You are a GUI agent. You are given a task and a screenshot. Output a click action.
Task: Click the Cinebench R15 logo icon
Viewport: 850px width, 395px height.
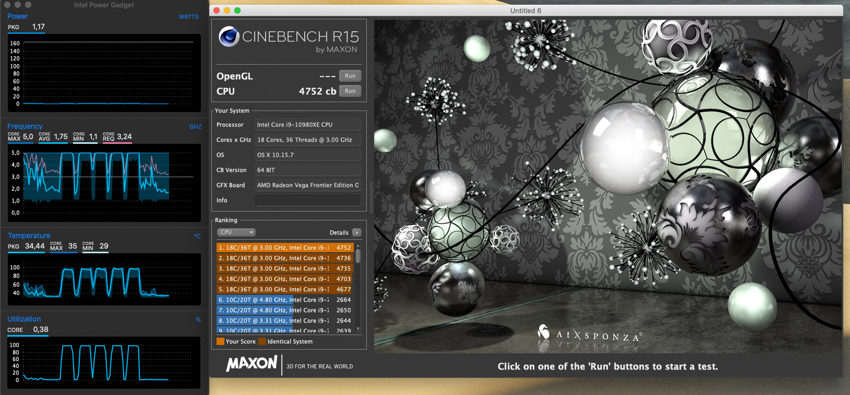coord(229,36)
